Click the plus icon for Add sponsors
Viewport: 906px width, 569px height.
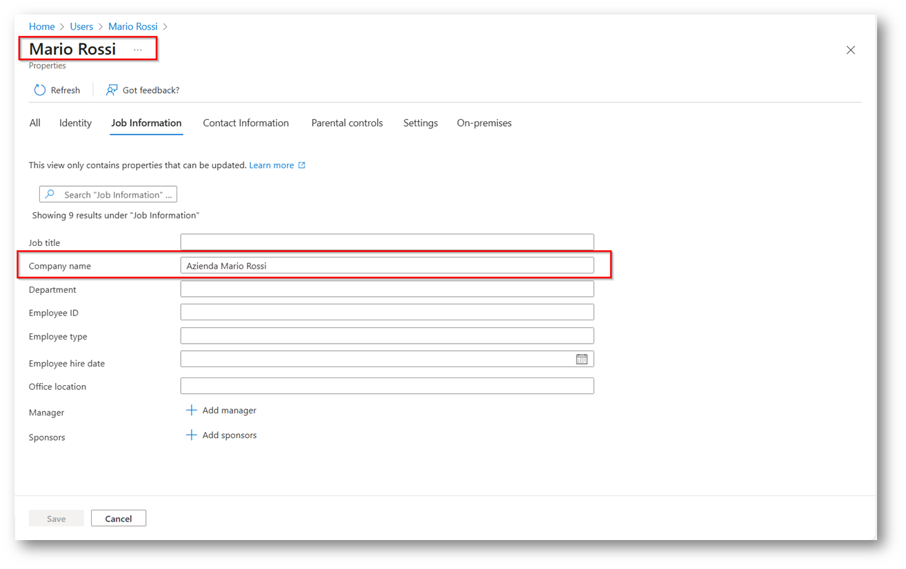point(192,435)
